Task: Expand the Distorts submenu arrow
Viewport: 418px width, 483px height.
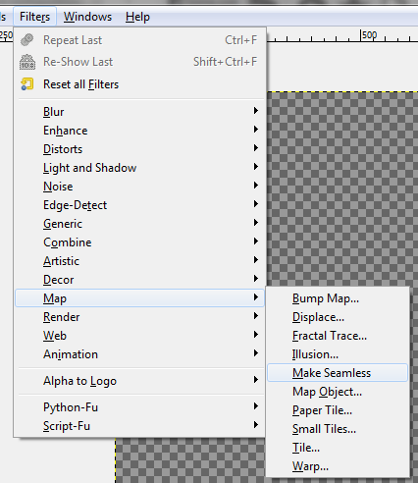Action: coord(256,148)
